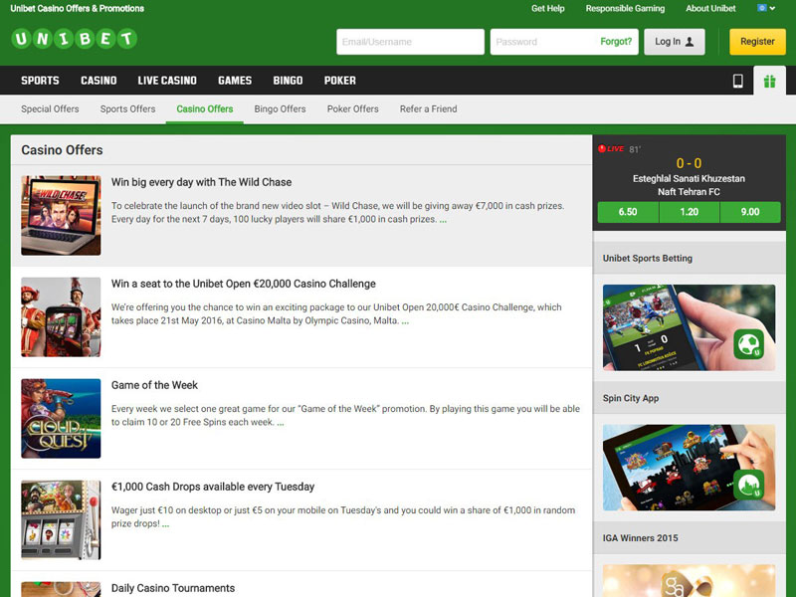Select the 9.00 odds button
Viewport: 796px width, 597px height.
pyautogui.click(x=750, y=212)
